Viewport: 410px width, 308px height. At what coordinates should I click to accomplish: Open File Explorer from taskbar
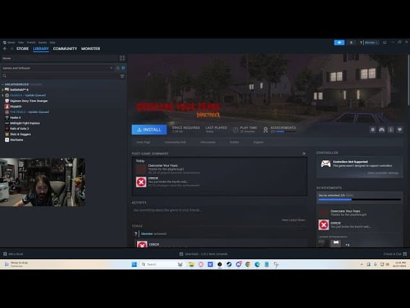[192, 264]
